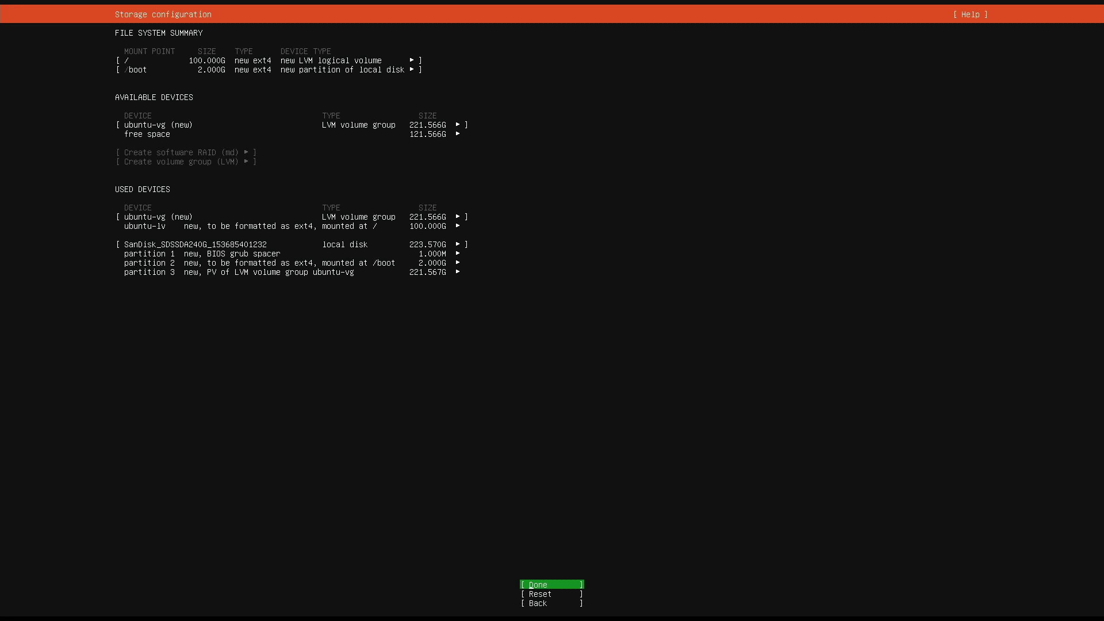The width and height of the screenshot is (1104, 621).
Task: Open SanDisk disk actions menu
Action: pos(458,244)
